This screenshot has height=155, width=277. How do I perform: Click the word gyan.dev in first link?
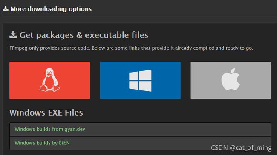(75, 130)
